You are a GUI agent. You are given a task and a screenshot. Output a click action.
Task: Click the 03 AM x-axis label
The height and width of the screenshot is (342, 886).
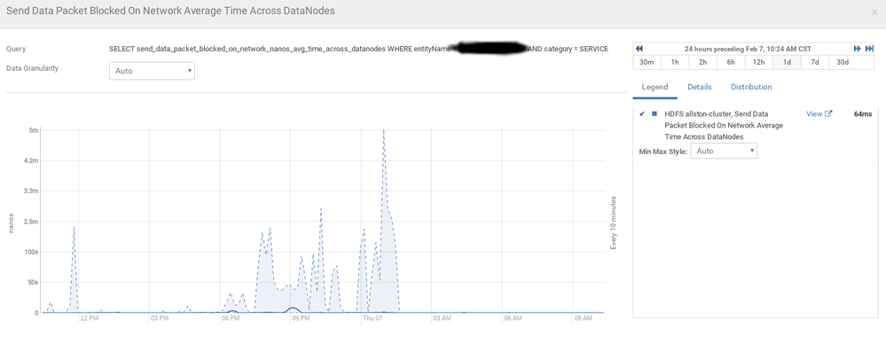(x=443, y=319)
